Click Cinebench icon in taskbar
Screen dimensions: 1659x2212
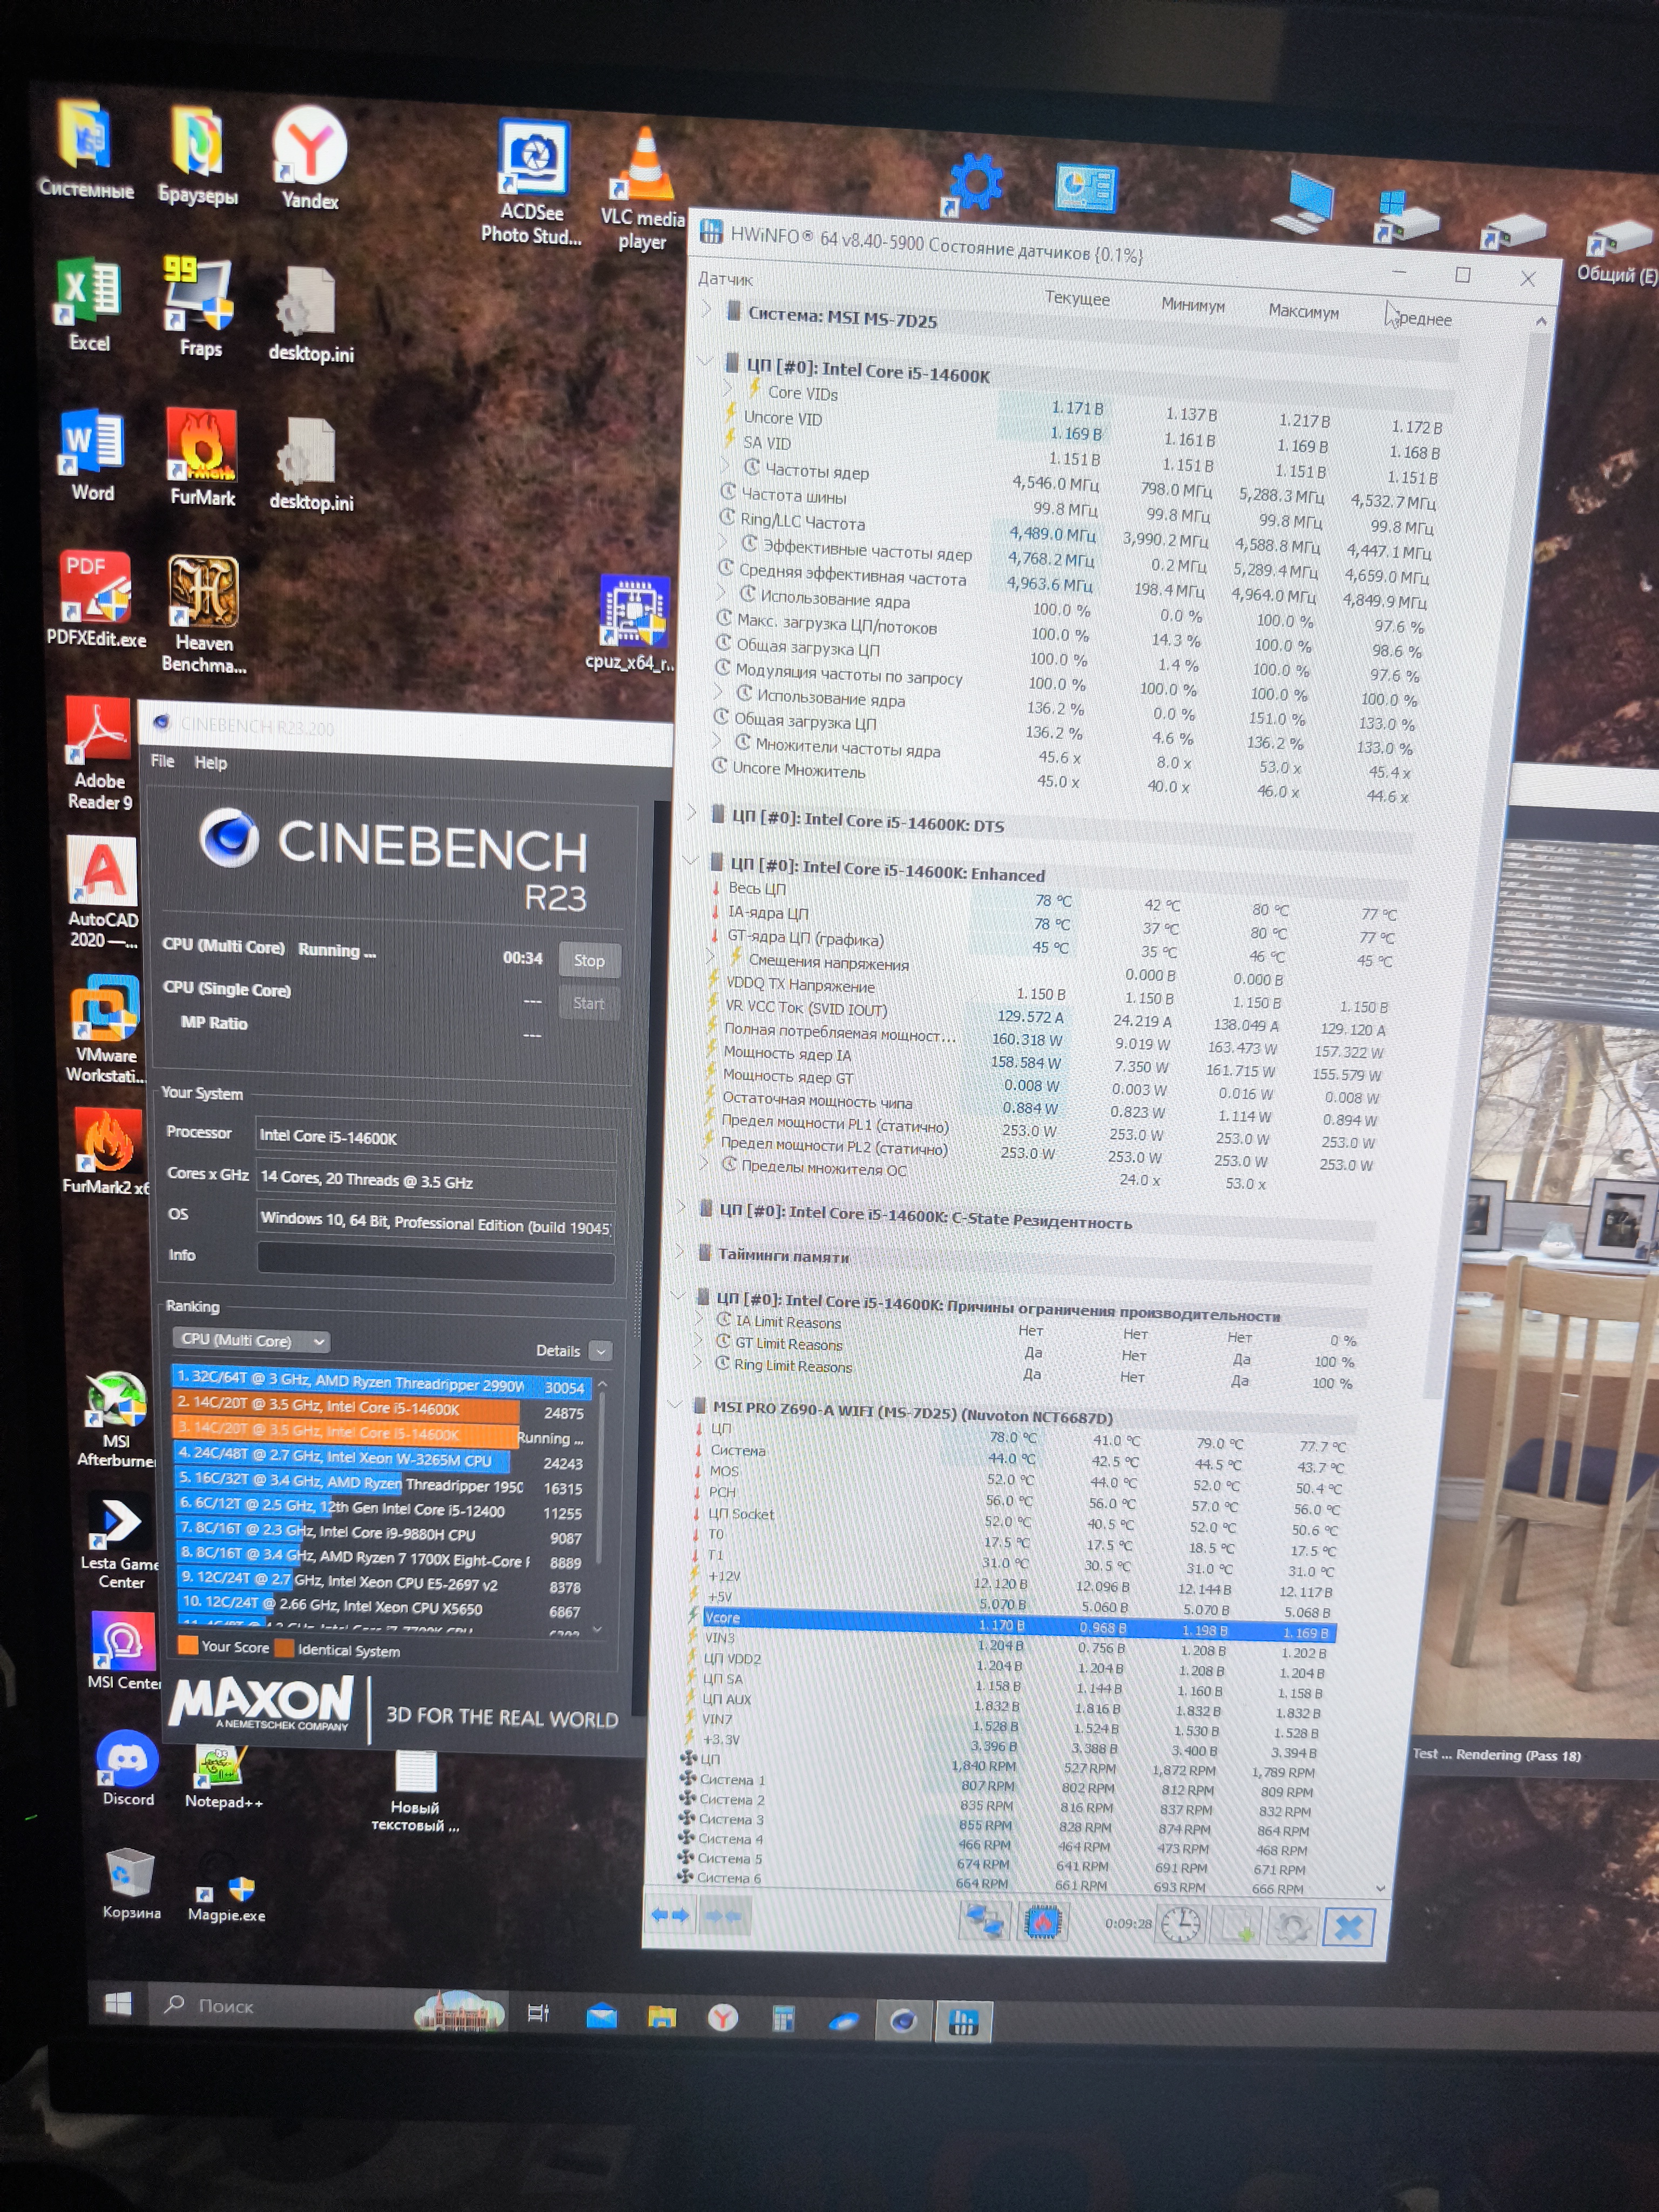pyautogui.click(x=903, y=2021)
